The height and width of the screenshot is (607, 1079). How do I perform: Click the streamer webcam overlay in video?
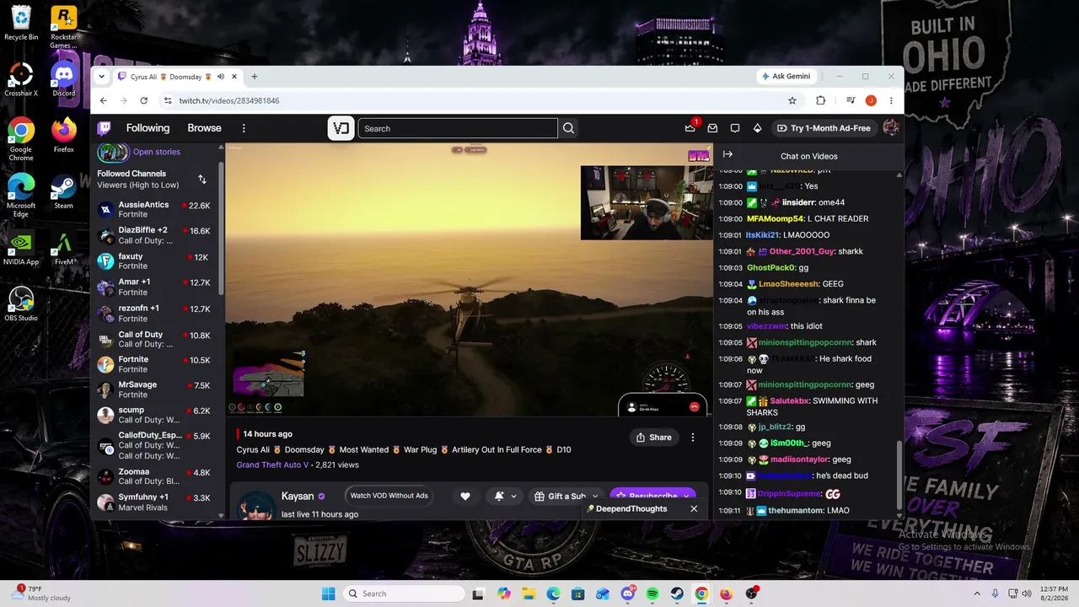click(646, 202)
